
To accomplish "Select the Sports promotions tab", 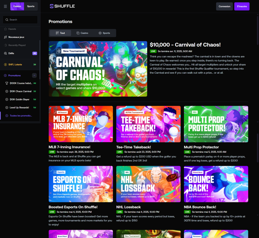I will point(104,33).
